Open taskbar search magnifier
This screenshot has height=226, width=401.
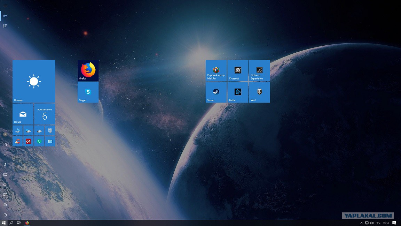pos(11,223)
